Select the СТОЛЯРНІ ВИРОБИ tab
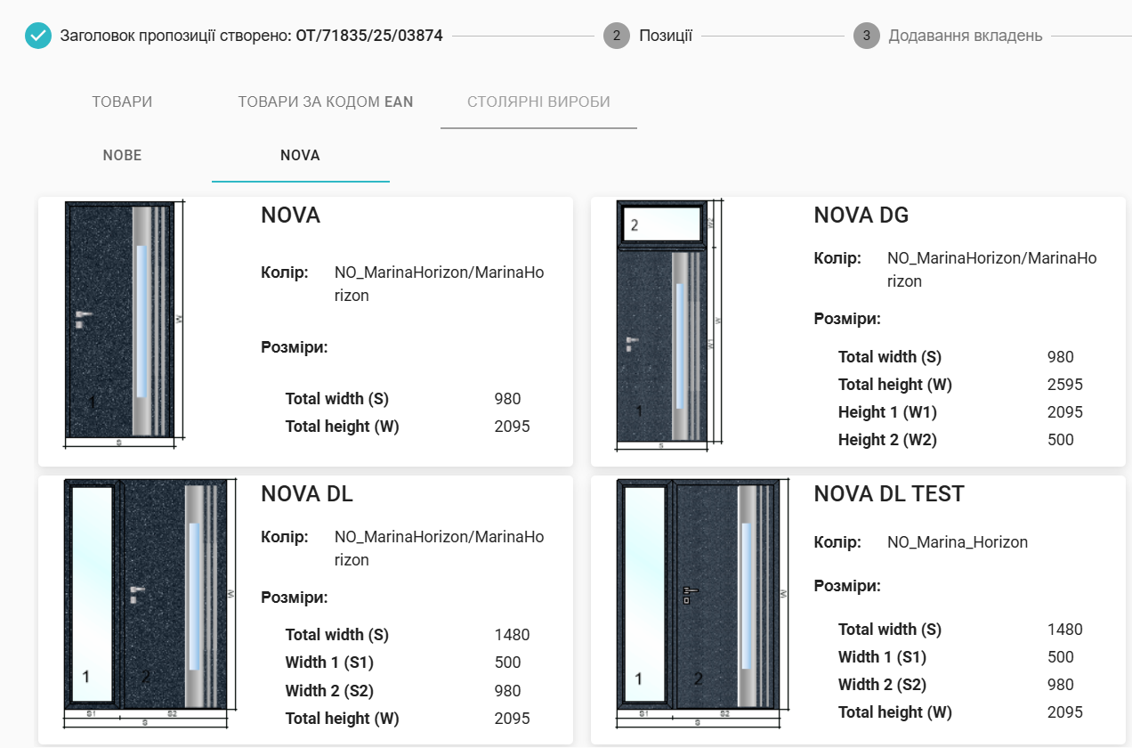This screenshot has width=1132, height=748. tap(538, 102)
